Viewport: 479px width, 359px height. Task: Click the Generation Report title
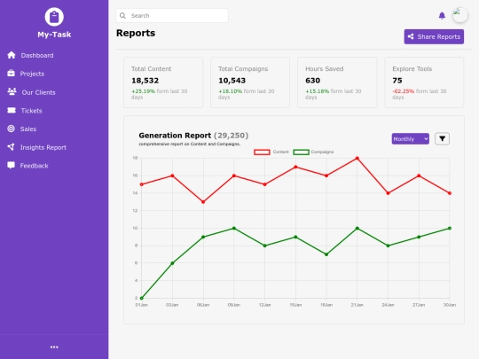(175, 136)
